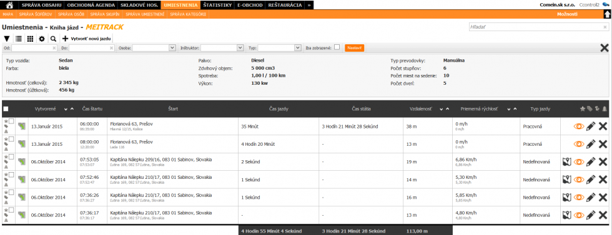The image size is (612, 235).
Task: Click the 'Od' date input field
Action: tap(34, 47)
